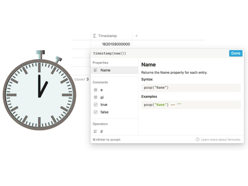This screenshot has width=248, height=186.
Task: Click the number icon next to e
Action: click(95, 90)
